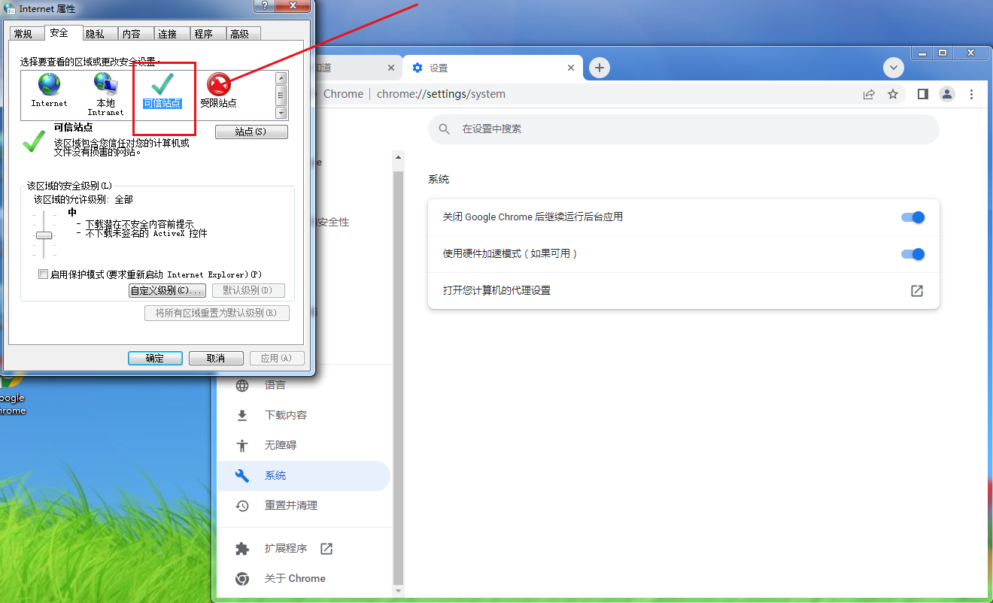
Task: Toggle 使用硬件加速模式 switch
Action: pos(913,254)
